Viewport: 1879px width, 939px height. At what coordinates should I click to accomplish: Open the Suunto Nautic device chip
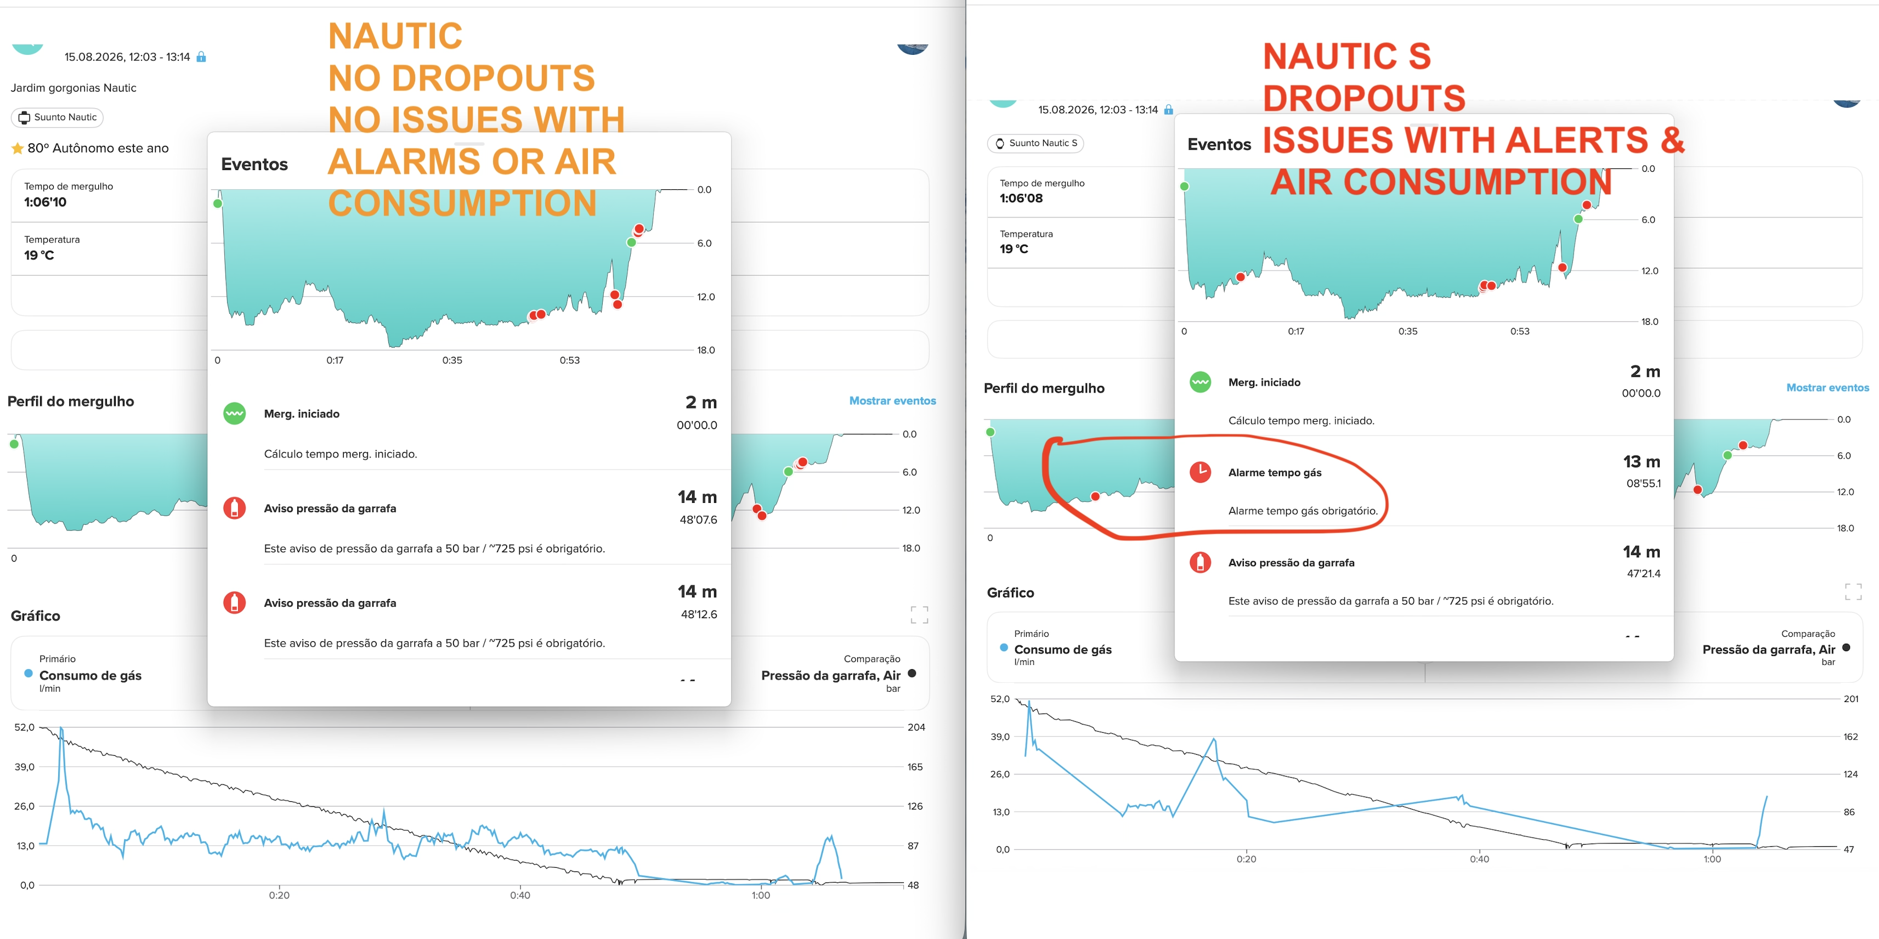[x=57, y=117]
